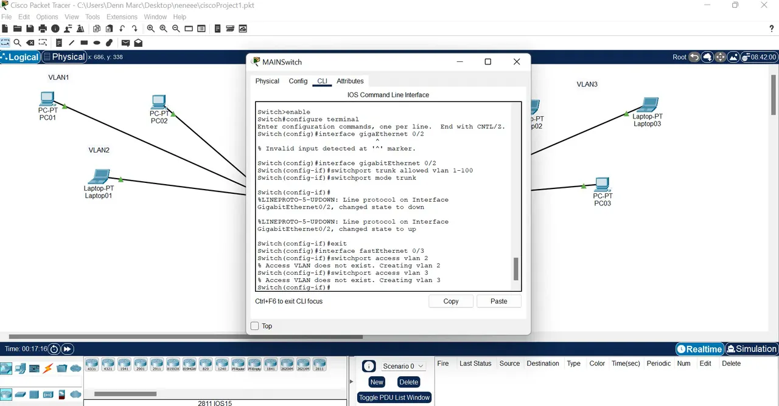This screenshot has width=779, height=406.
Task: Click the Paste button below CLI
Action: click(499, 301)
